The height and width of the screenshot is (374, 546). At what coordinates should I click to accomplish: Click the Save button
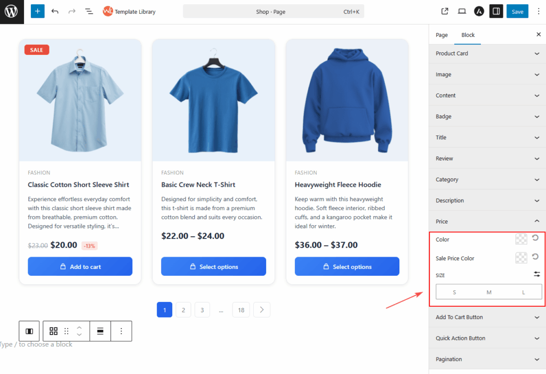point(517,11)
